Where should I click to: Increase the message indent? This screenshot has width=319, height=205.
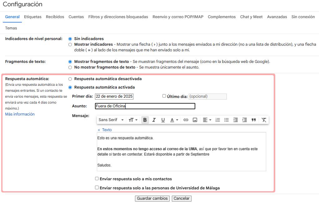point(244,120)
